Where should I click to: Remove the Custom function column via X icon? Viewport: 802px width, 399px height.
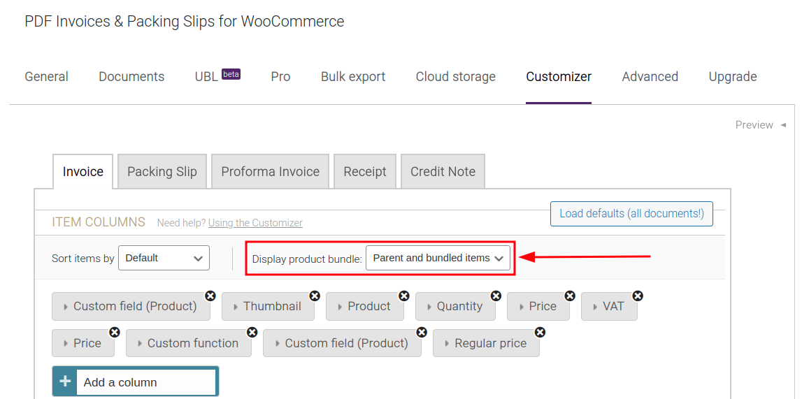click(252, 333)
